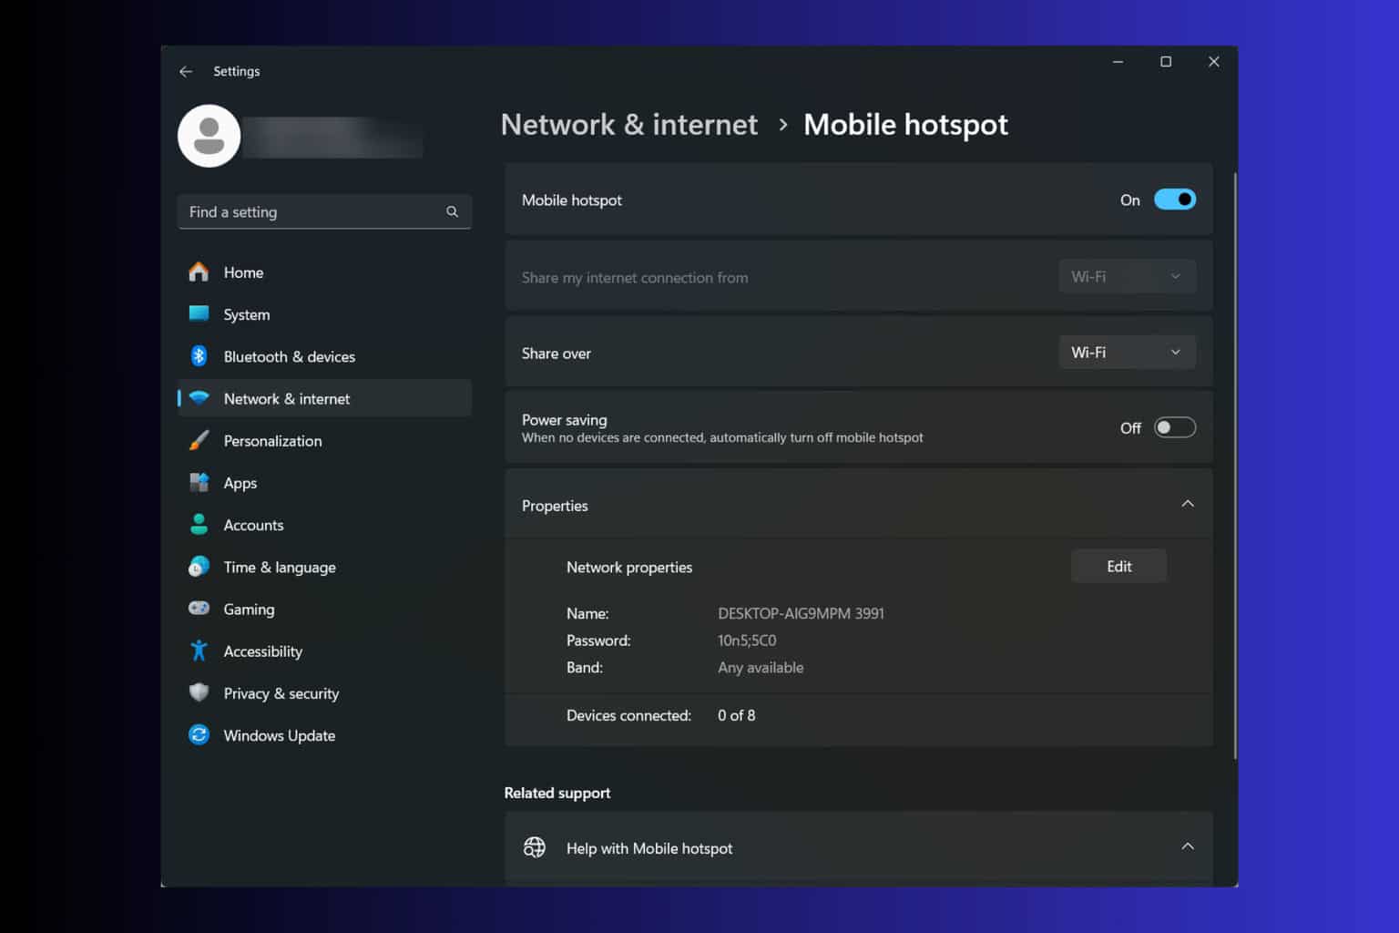Click the password value 10n5;5C0
The height and width of the screenshot is (933, 1399).
747,641
